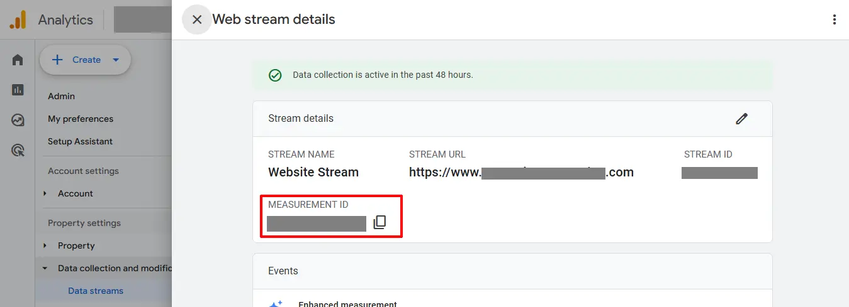Open the Admin menu item

(x=61, y=96)
